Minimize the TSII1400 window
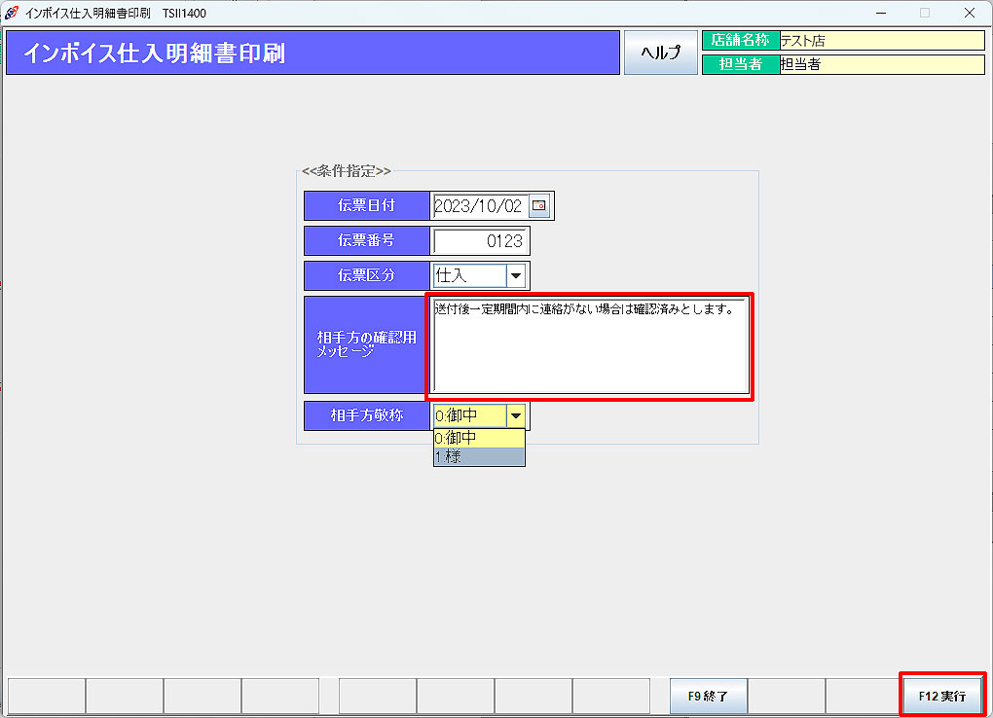The image size is (993, 718). point(881,13)
